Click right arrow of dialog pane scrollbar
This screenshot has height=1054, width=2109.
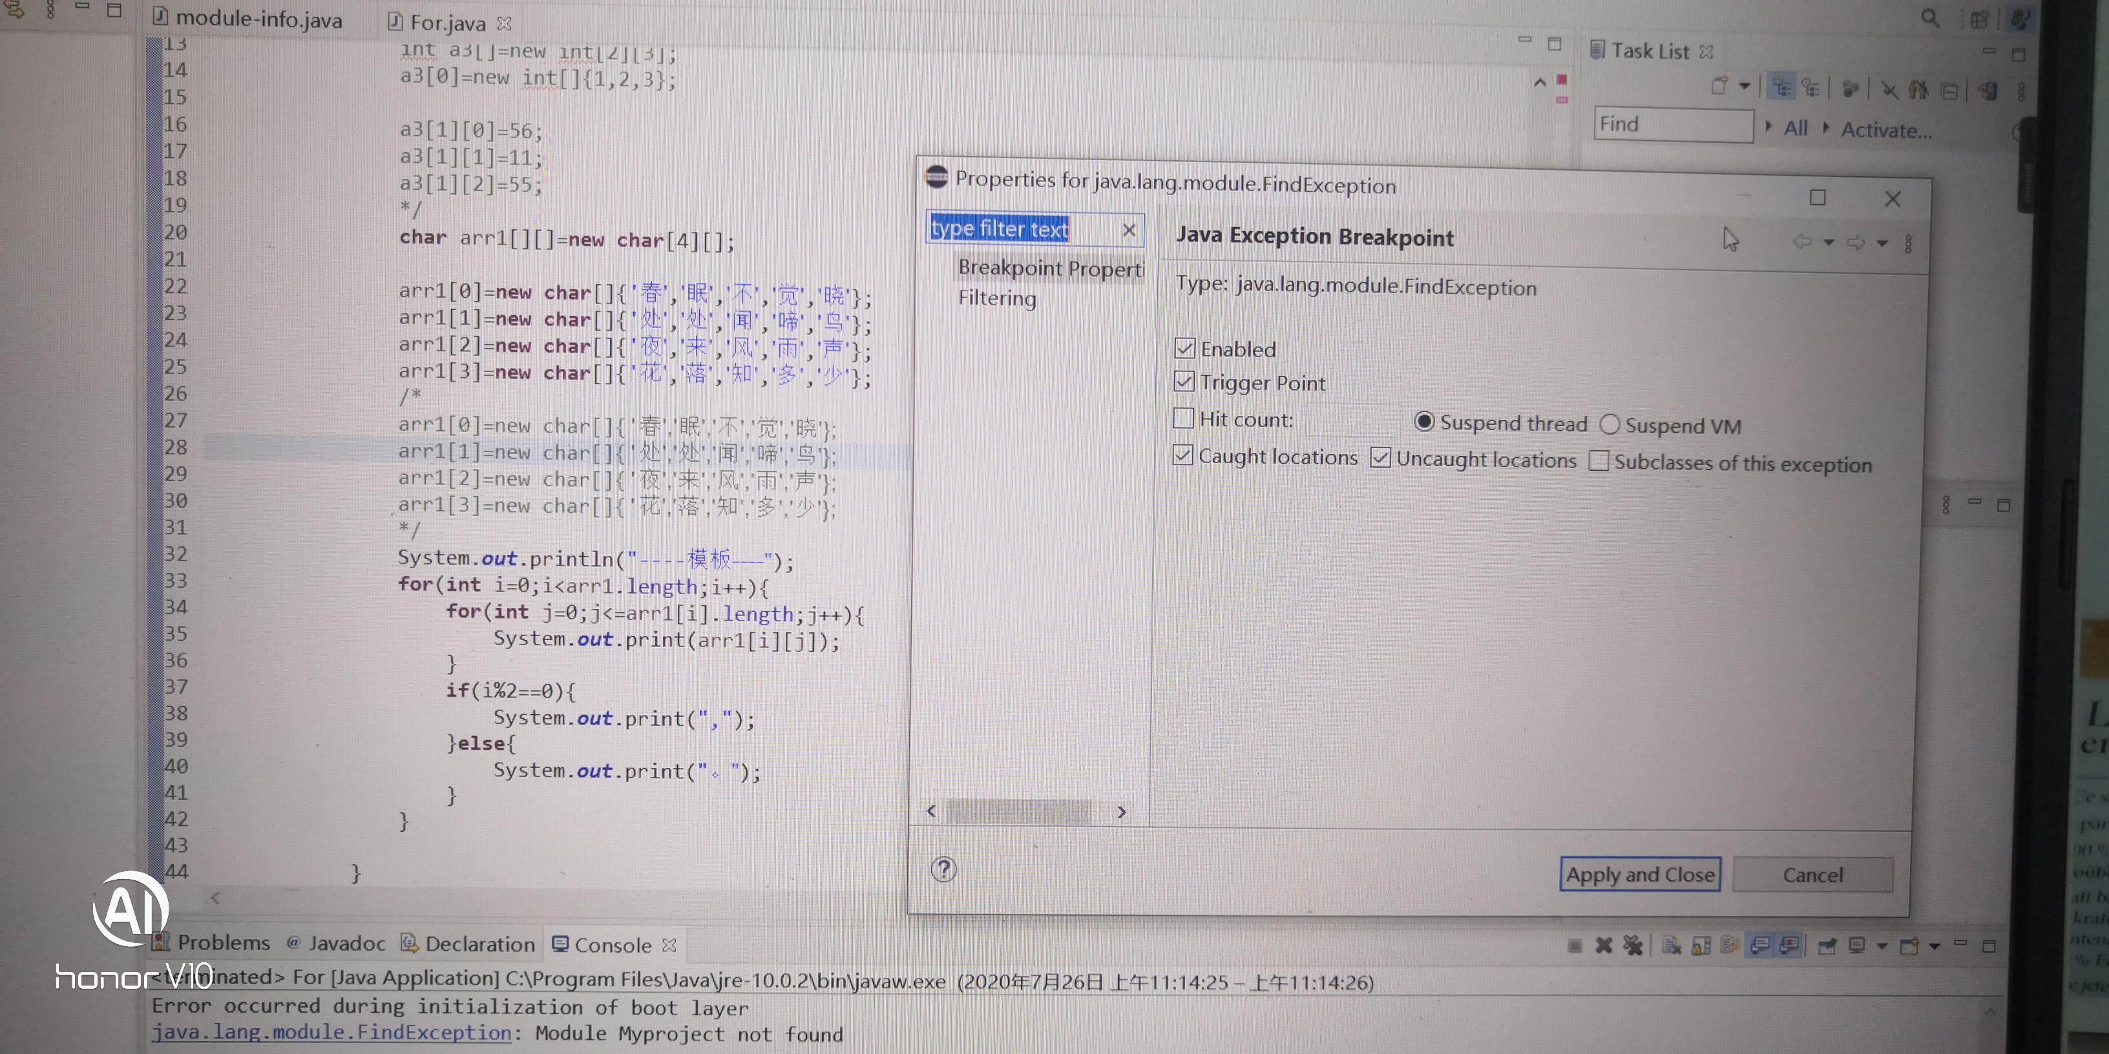click(1122, 812)
